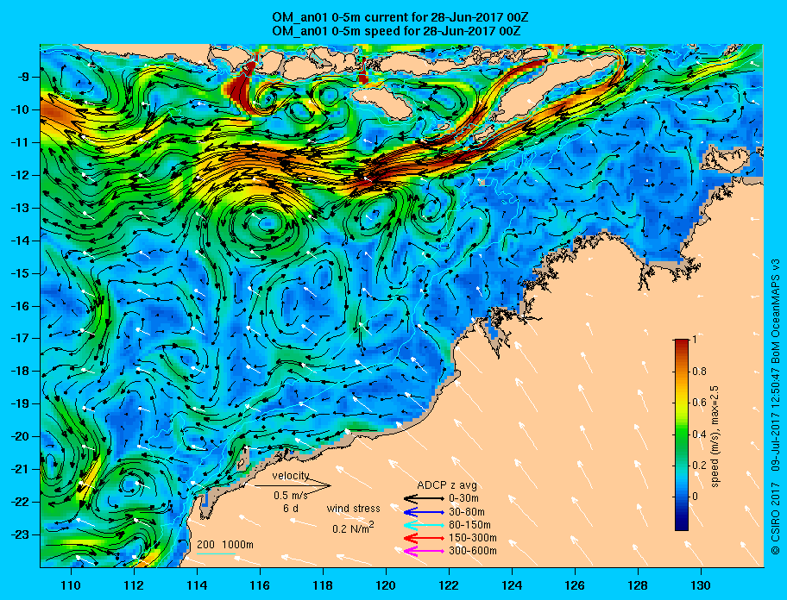Click the latitude axis label '-18'
Screen dimensions: 787x600
pyautogui.click(x=21, y=371)
